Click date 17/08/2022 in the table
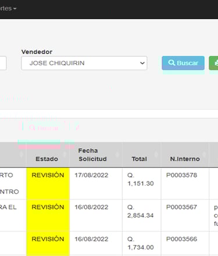 tap(91, 175)
